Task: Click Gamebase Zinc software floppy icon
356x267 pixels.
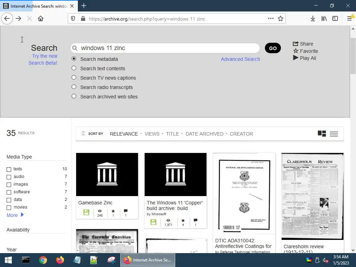Action: (x=86, y=212)
